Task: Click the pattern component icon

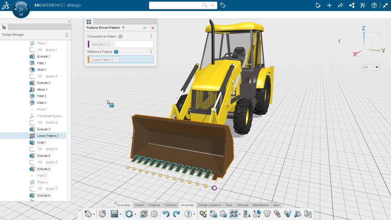Action: pos(234,214)
